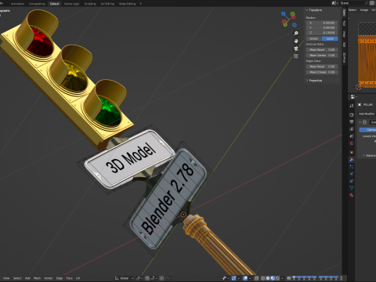Screen dimensions: 376x282
Task: Open Object Data green triangle icon
Action: pyautogui.click(x=352, y=188)
